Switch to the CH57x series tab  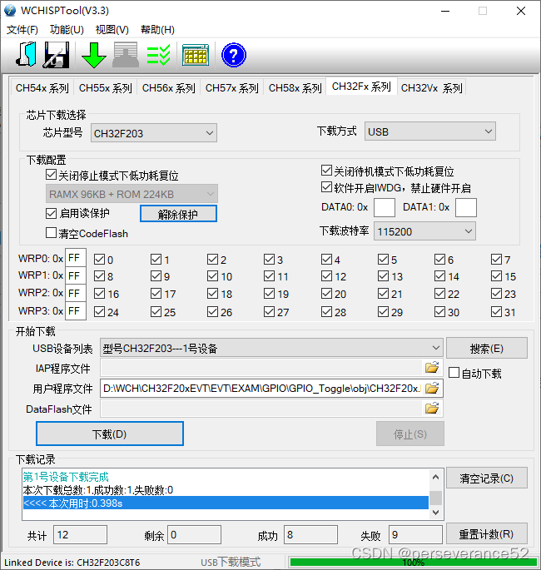[232, 88]
